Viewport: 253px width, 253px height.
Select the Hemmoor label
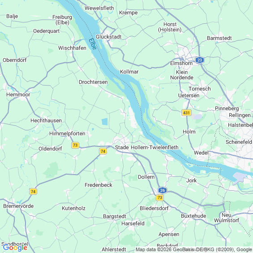[x=18, y=94]
